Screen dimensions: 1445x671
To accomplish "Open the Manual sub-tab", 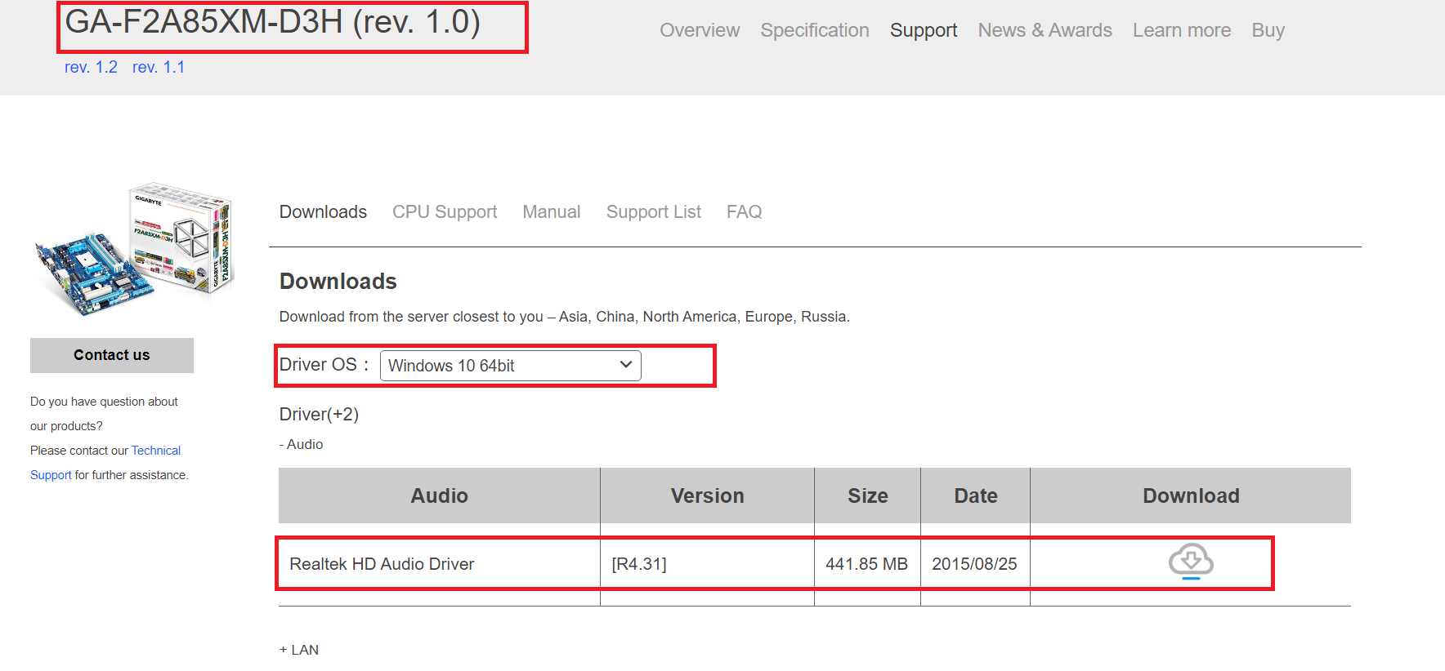I will (x=552, y=212).
